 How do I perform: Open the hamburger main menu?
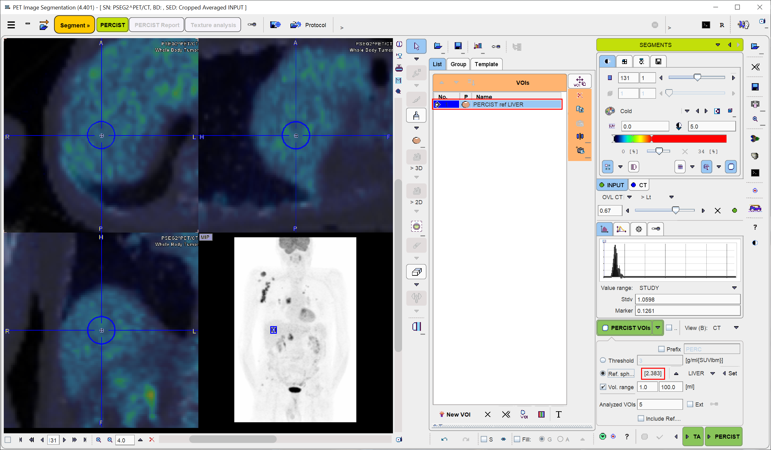tap(11, 25)
